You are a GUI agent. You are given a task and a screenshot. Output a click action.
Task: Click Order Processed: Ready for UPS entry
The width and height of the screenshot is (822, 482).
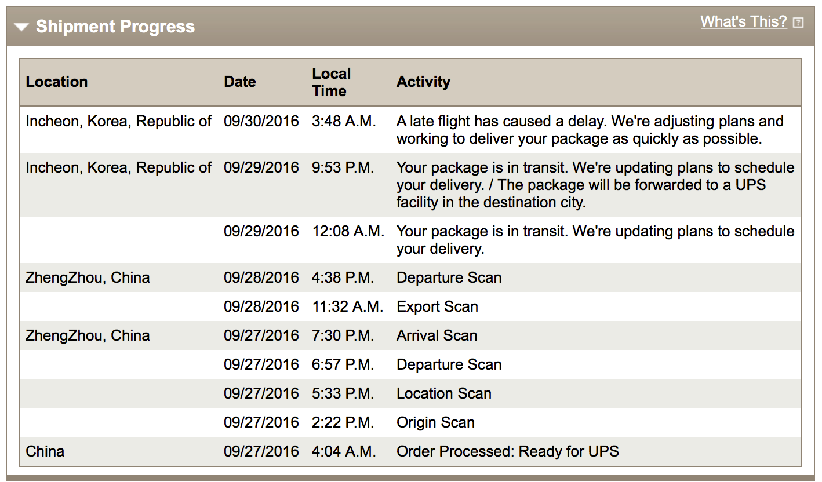508,451
